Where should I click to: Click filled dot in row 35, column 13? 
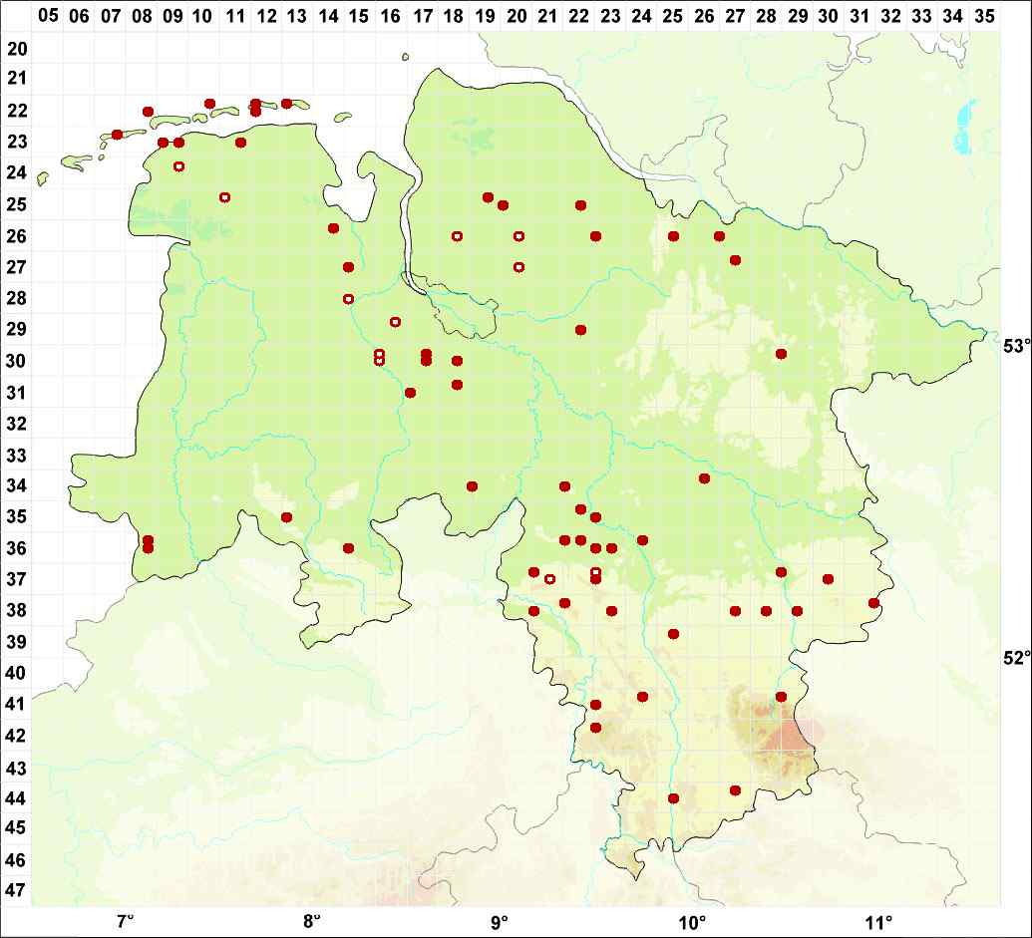pyautogui.click(x=286, y=517)
